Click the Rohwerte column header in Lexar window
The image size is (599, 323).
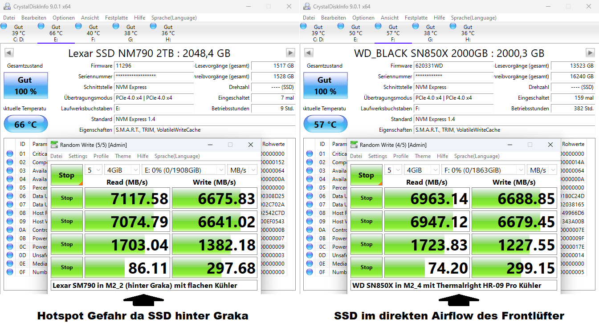tap(274, 144)
